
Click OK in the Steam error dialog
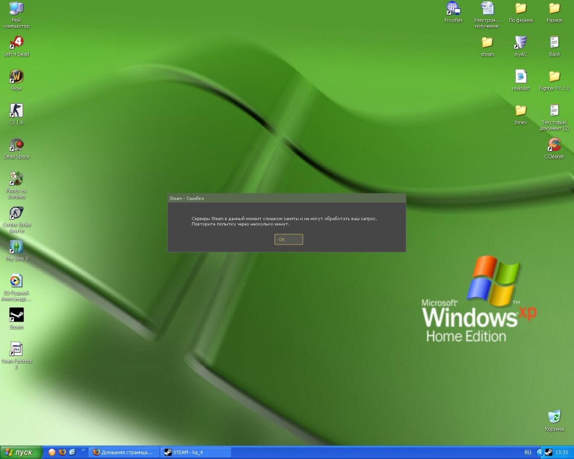pyautogui.click(x=288, y=240)
